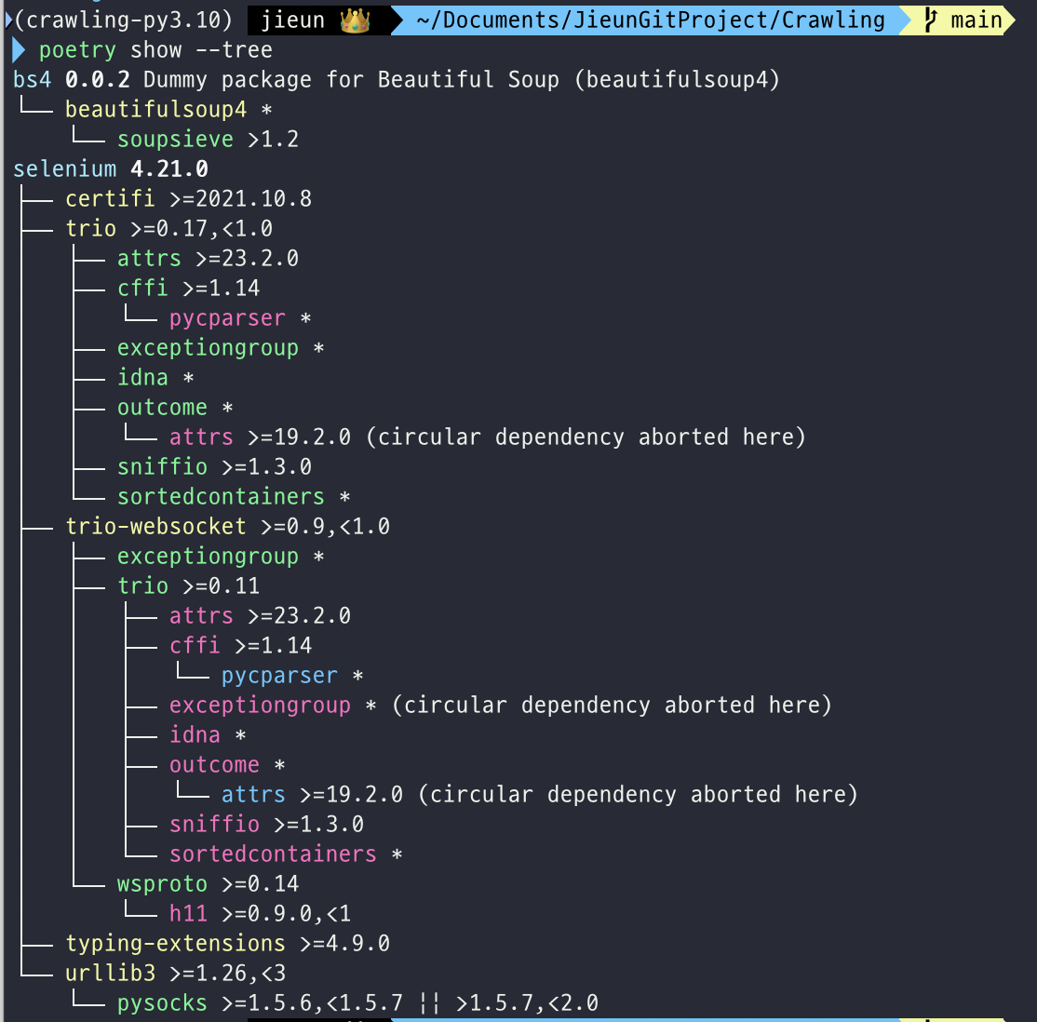This screenshot has height=1022, width=1037.
Task: Click the certifi >=2021.10.8 row
Action: (x=188, y=199)
